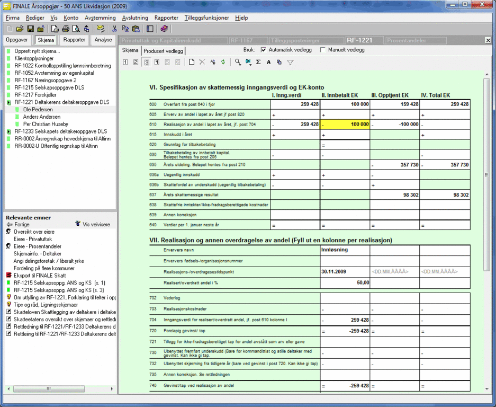Open the zoom magnifier dropdown
Viewport: 496px width, 407px height.
click(238, 62)
